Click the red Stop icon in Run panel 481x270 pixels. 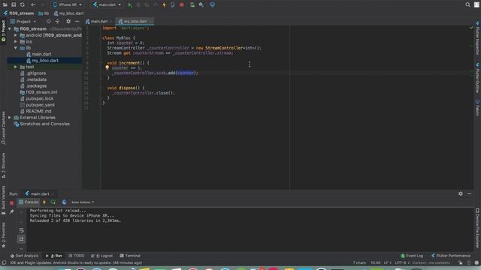pyautogui.click(x=12, y=202)
